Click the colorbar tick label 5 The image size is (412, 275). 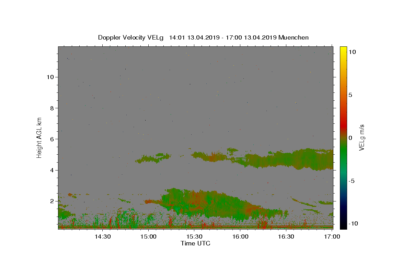(350, 95)
